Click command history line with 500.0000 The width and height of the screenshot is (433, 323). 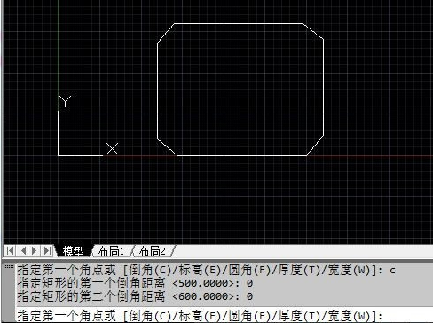click(135, 283)
